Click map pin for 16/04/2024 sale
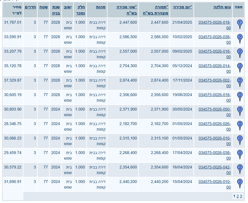The width and height of the screenshot is (248, 203). coord(240,168)
